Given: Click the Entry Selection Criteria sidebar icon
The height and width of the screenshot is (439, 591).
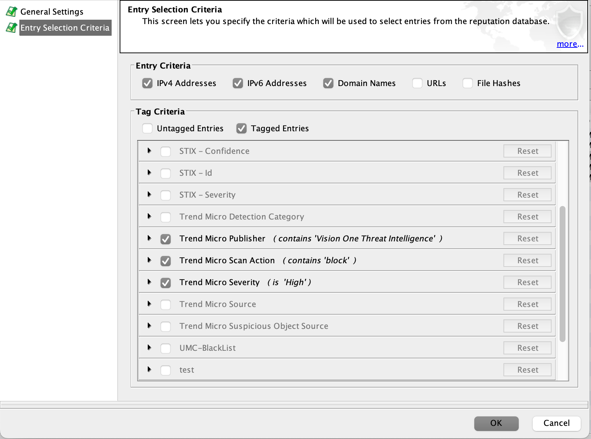Looking at the screenshot, I should tap(11, 28).
